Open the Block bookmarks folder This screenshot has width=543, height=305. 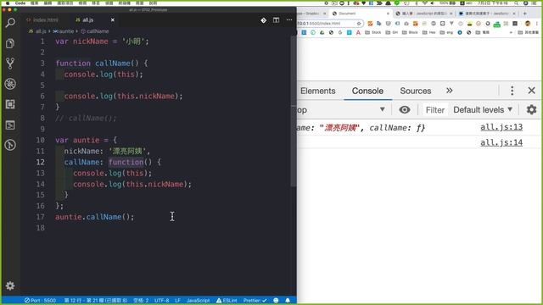pyautogui.click(x=411, y=32)
